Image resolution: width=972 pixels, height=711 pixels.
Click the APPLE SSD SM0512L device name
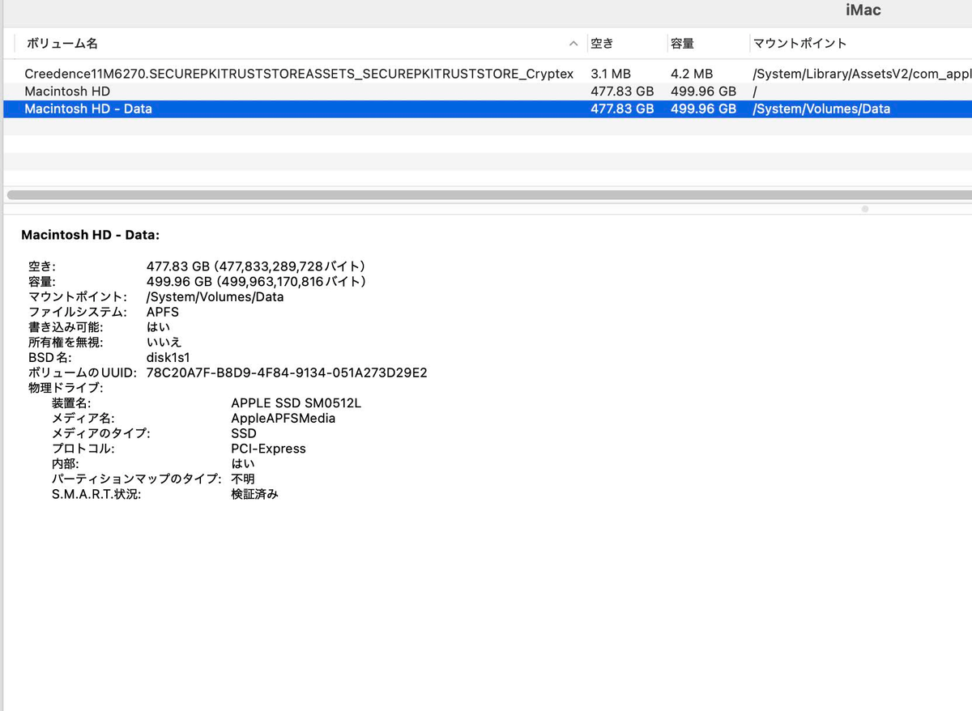tap(296, 403)
